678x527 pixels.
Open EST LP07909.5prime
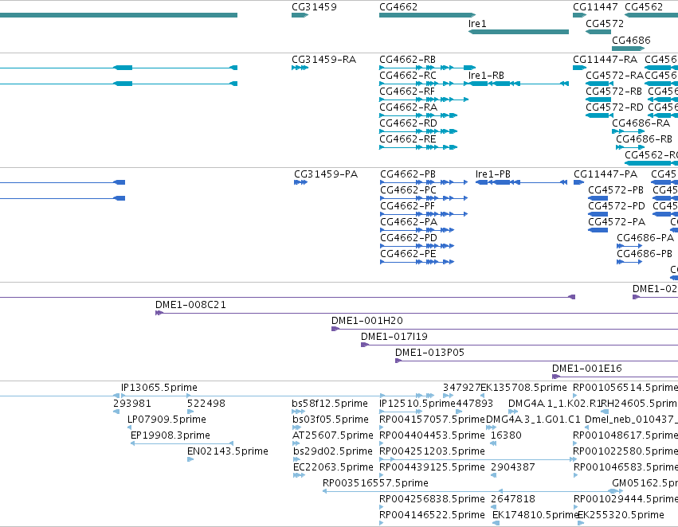coord(167,420)
